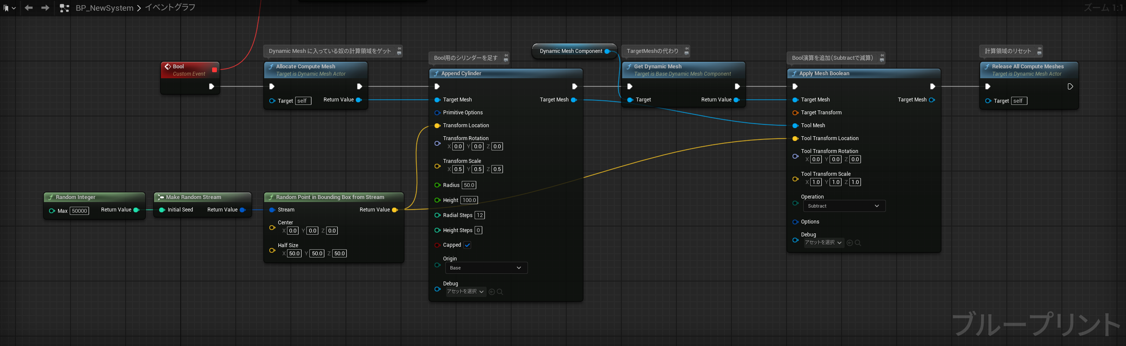Screen dimensions: 1126x346
Task: Click browse magnifier icon beside Append Cylinder Debug
Action: pos(500,292)
